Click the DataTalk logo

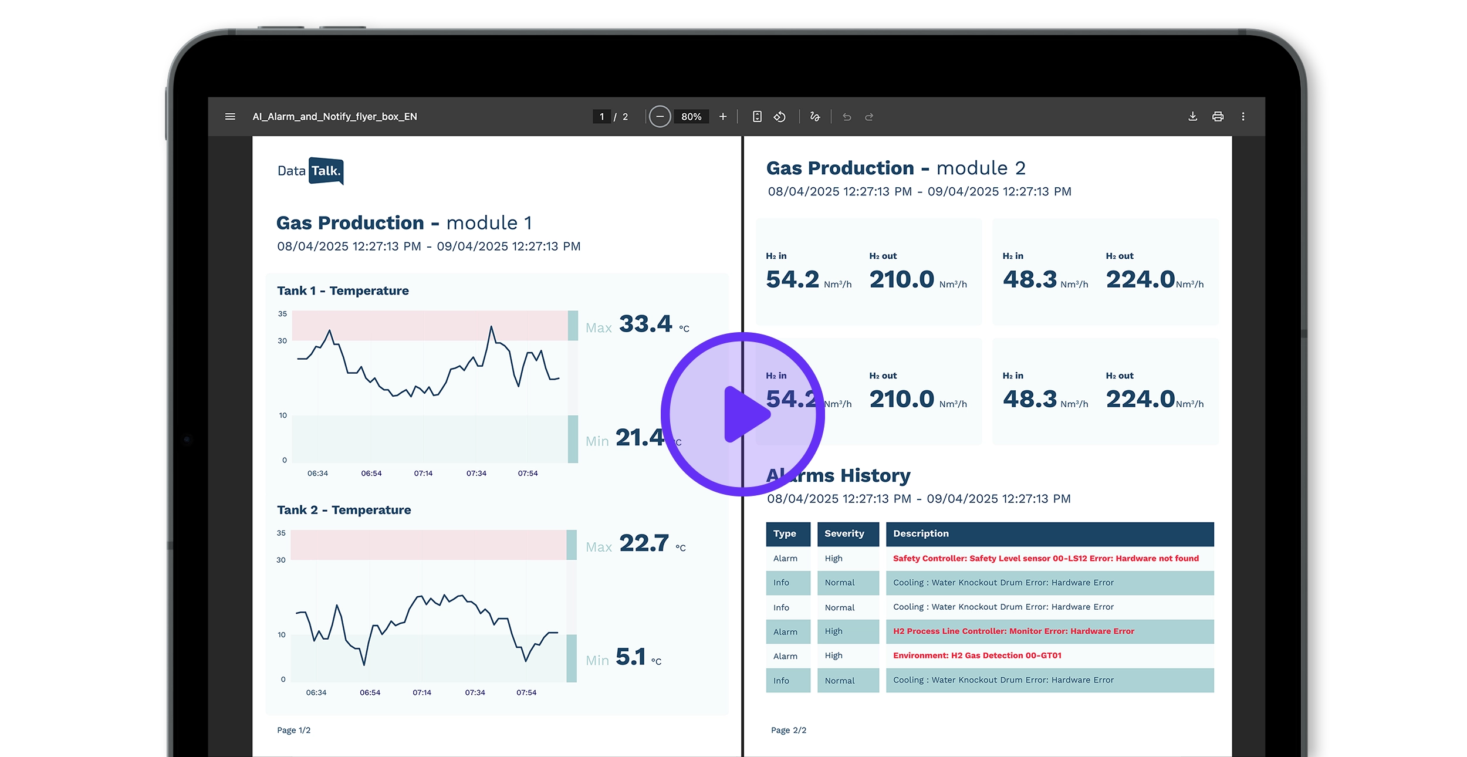coord(310,171)
